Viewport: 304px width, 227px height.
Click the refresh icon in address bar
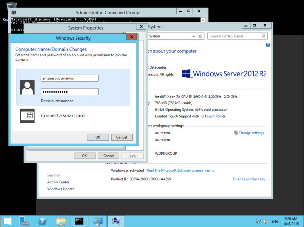201,36
